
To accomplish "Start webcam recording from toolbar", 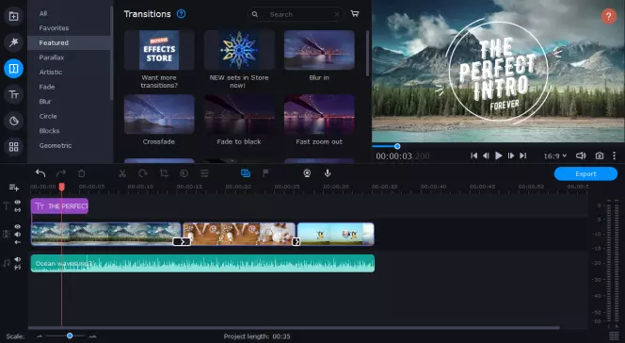I will point(307,173).
